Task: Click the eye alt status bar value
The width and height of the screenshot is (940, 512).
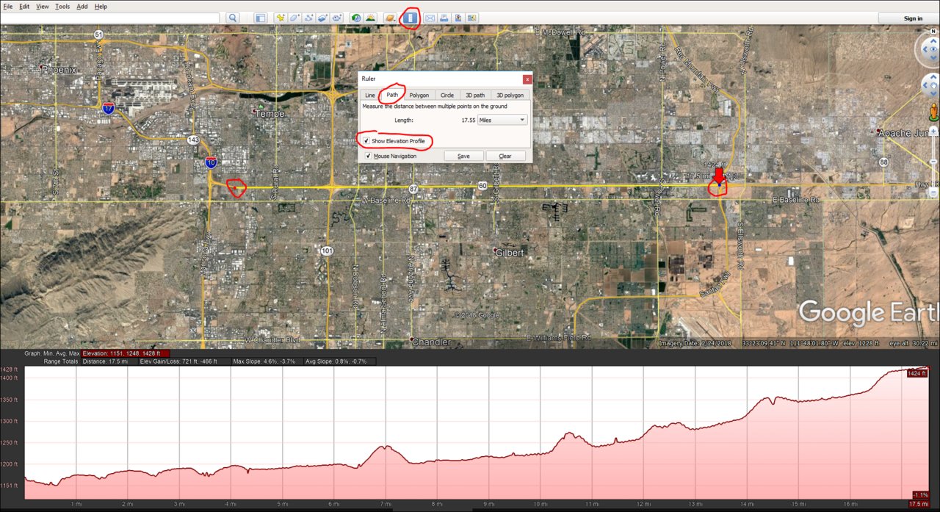Action: (x=914, y=343)
